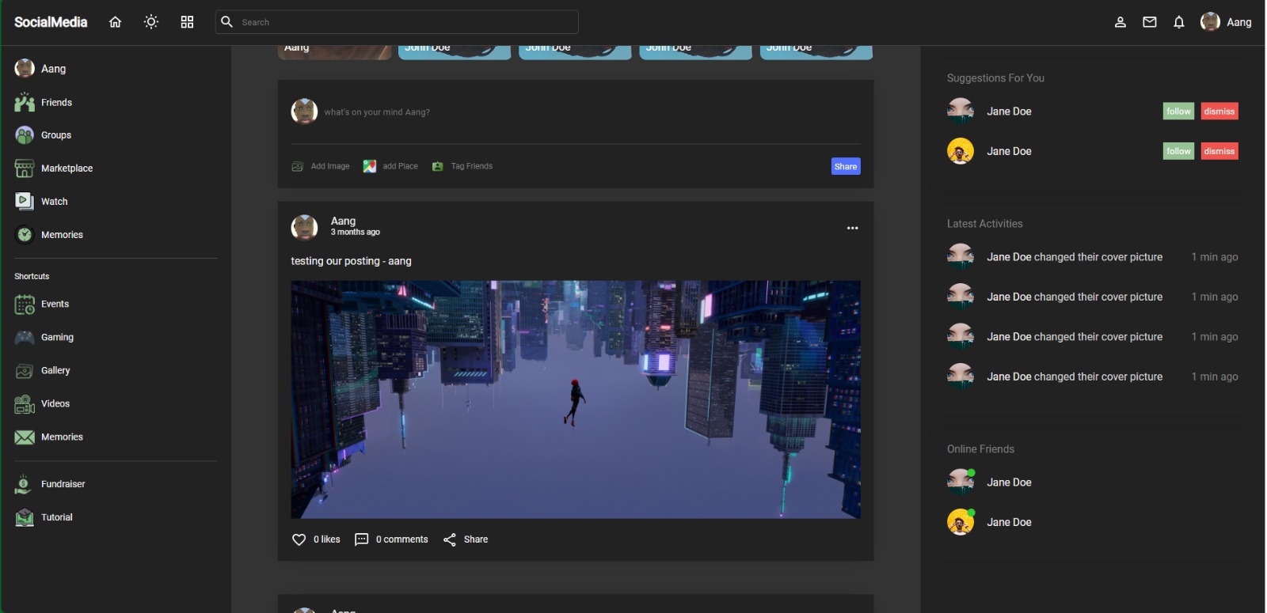
Task: Open the three-dot post options menu
Action: 852,228
